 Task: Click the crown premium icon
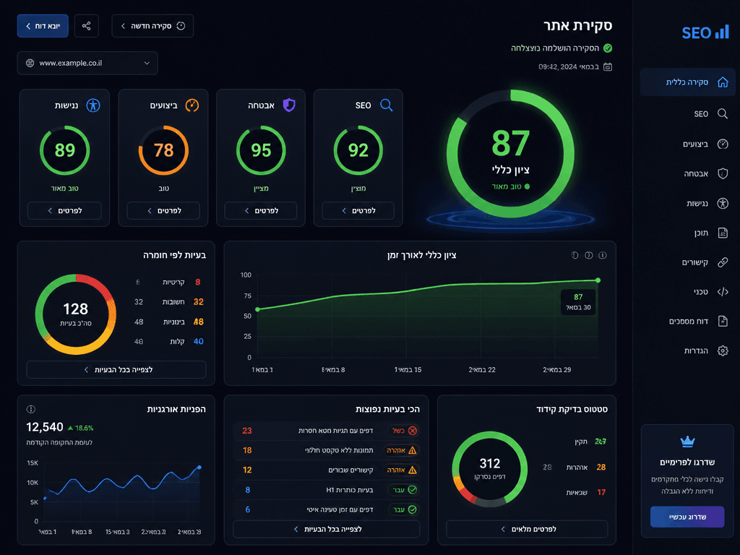(687, 442)
